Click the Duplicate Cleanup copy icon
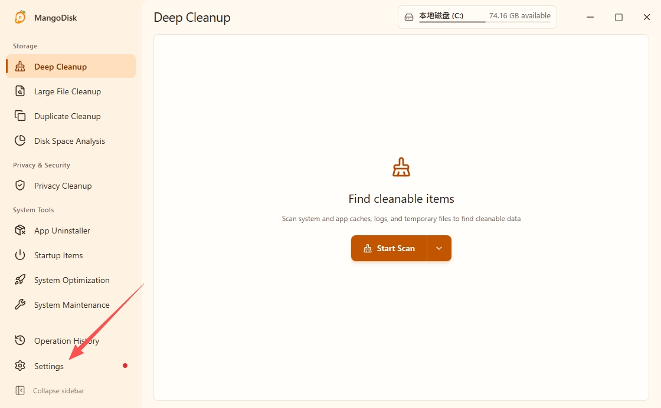 (20, 116)
